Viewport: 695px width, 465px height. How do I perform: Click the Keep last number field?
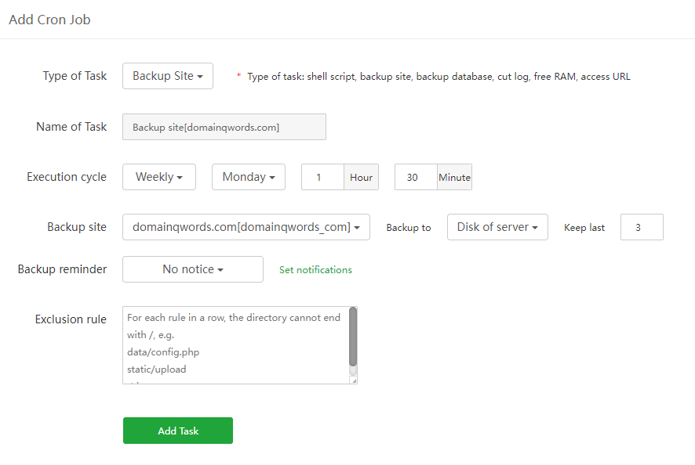[x=641, y=227]
